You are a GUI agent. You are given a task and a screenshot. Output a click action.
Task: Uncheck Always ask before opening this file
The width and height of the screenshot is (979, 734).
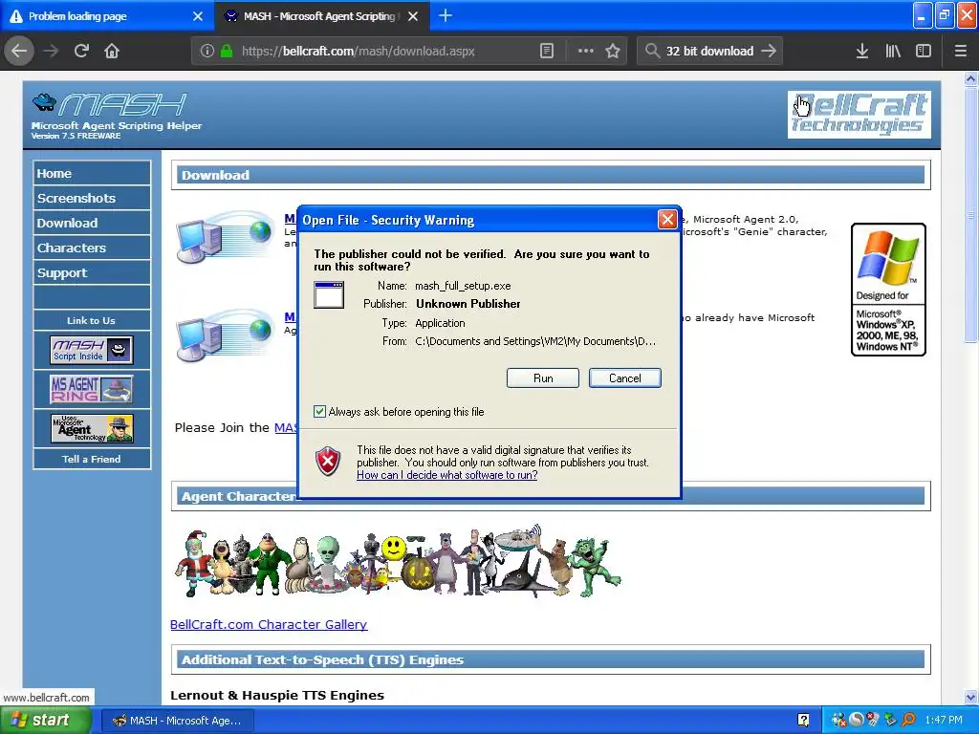tap(319, 411)
